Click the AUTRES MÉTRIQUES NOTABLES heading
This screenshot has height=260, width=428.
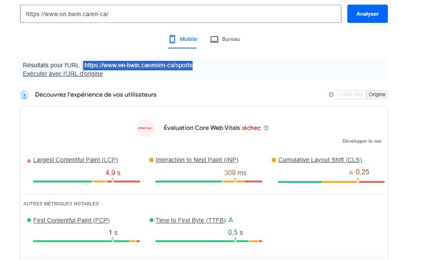61,204
